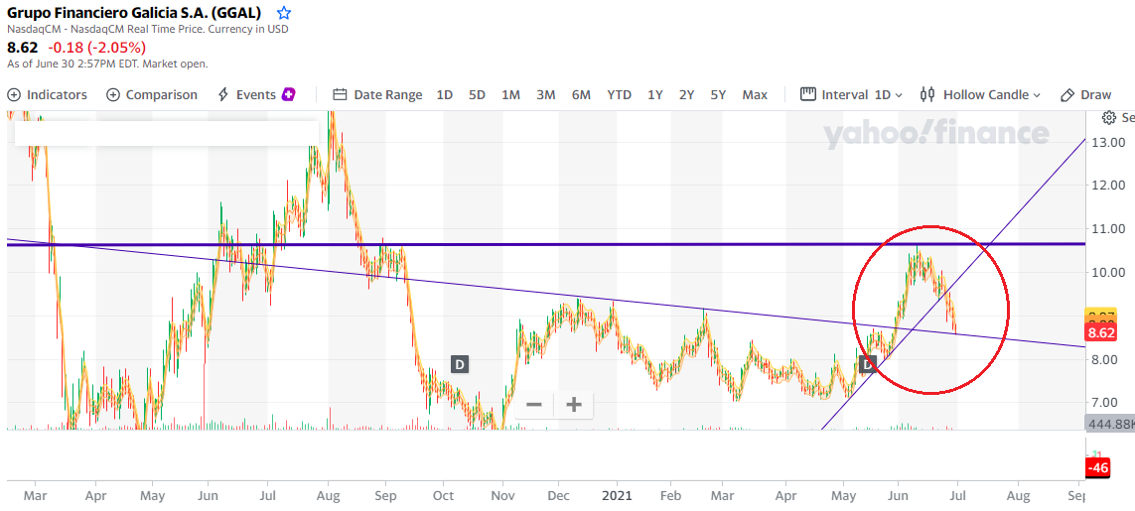Click the 10.00 price axis label
This screenshot has height=511, width=1135.
[x=1108, y=272]
